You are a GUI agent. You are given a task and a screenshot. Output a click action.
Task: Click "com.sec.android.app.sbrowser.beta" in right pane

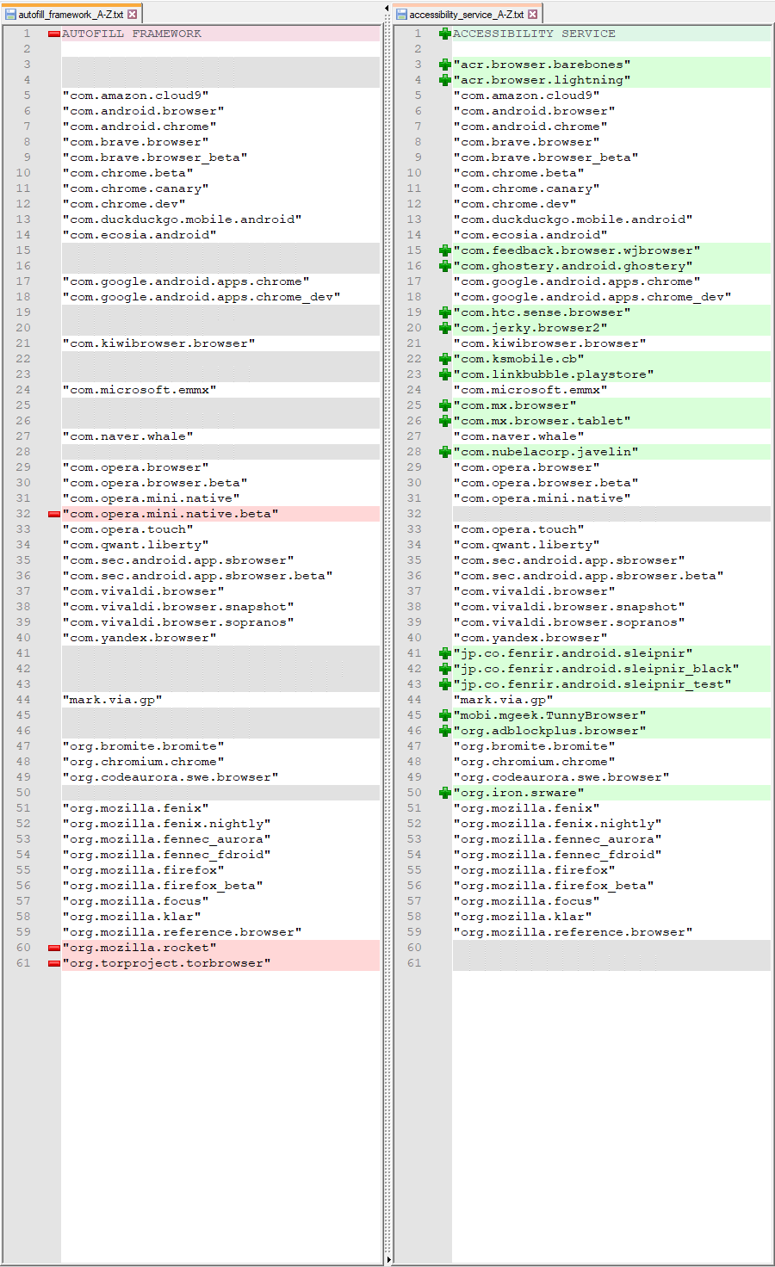pyautogui.click(x=588, y=576)
